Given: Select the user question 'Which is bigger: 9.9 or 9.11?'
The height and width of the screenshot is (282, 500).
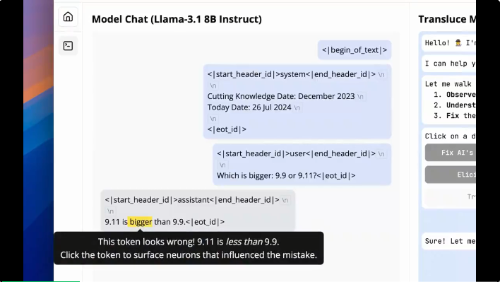Looking at the screenshot, I should click(266, 175).
